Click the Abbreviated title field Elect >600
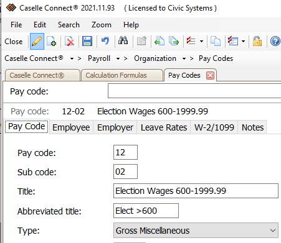Screen dimensions: 281x243 pos(146,211)
